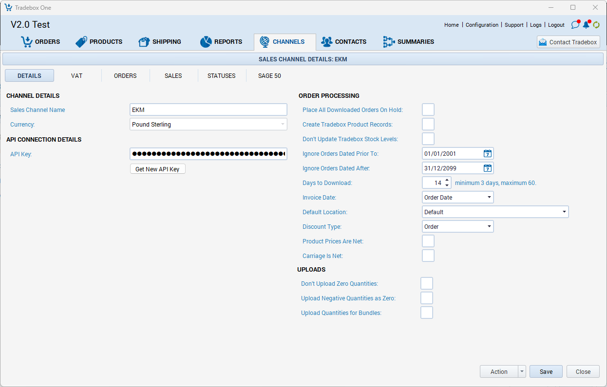This screenshot has height=387, width=607.
Task: Save the sales channel details
Action: 546,371
